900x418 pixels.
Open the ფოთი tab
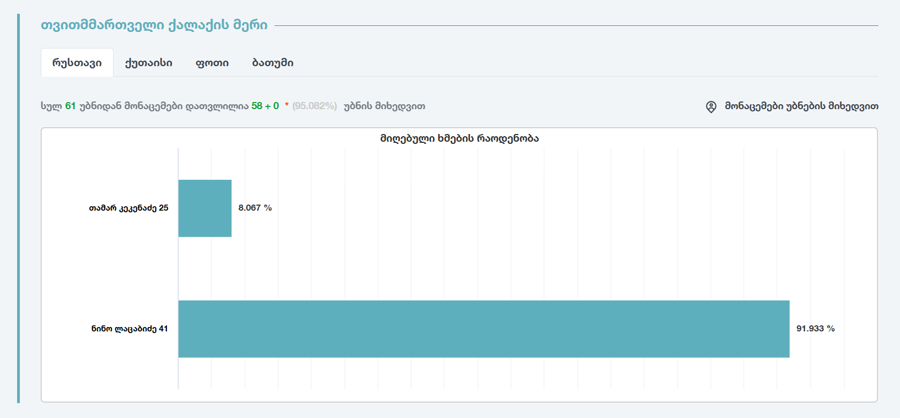click(x=212, y=63)
